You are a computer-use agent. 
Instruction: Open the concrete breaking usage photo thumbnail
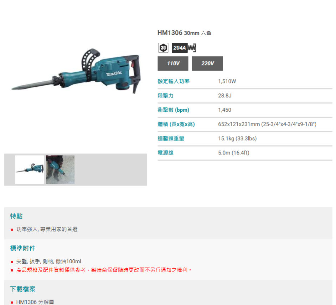click(60, 170)
